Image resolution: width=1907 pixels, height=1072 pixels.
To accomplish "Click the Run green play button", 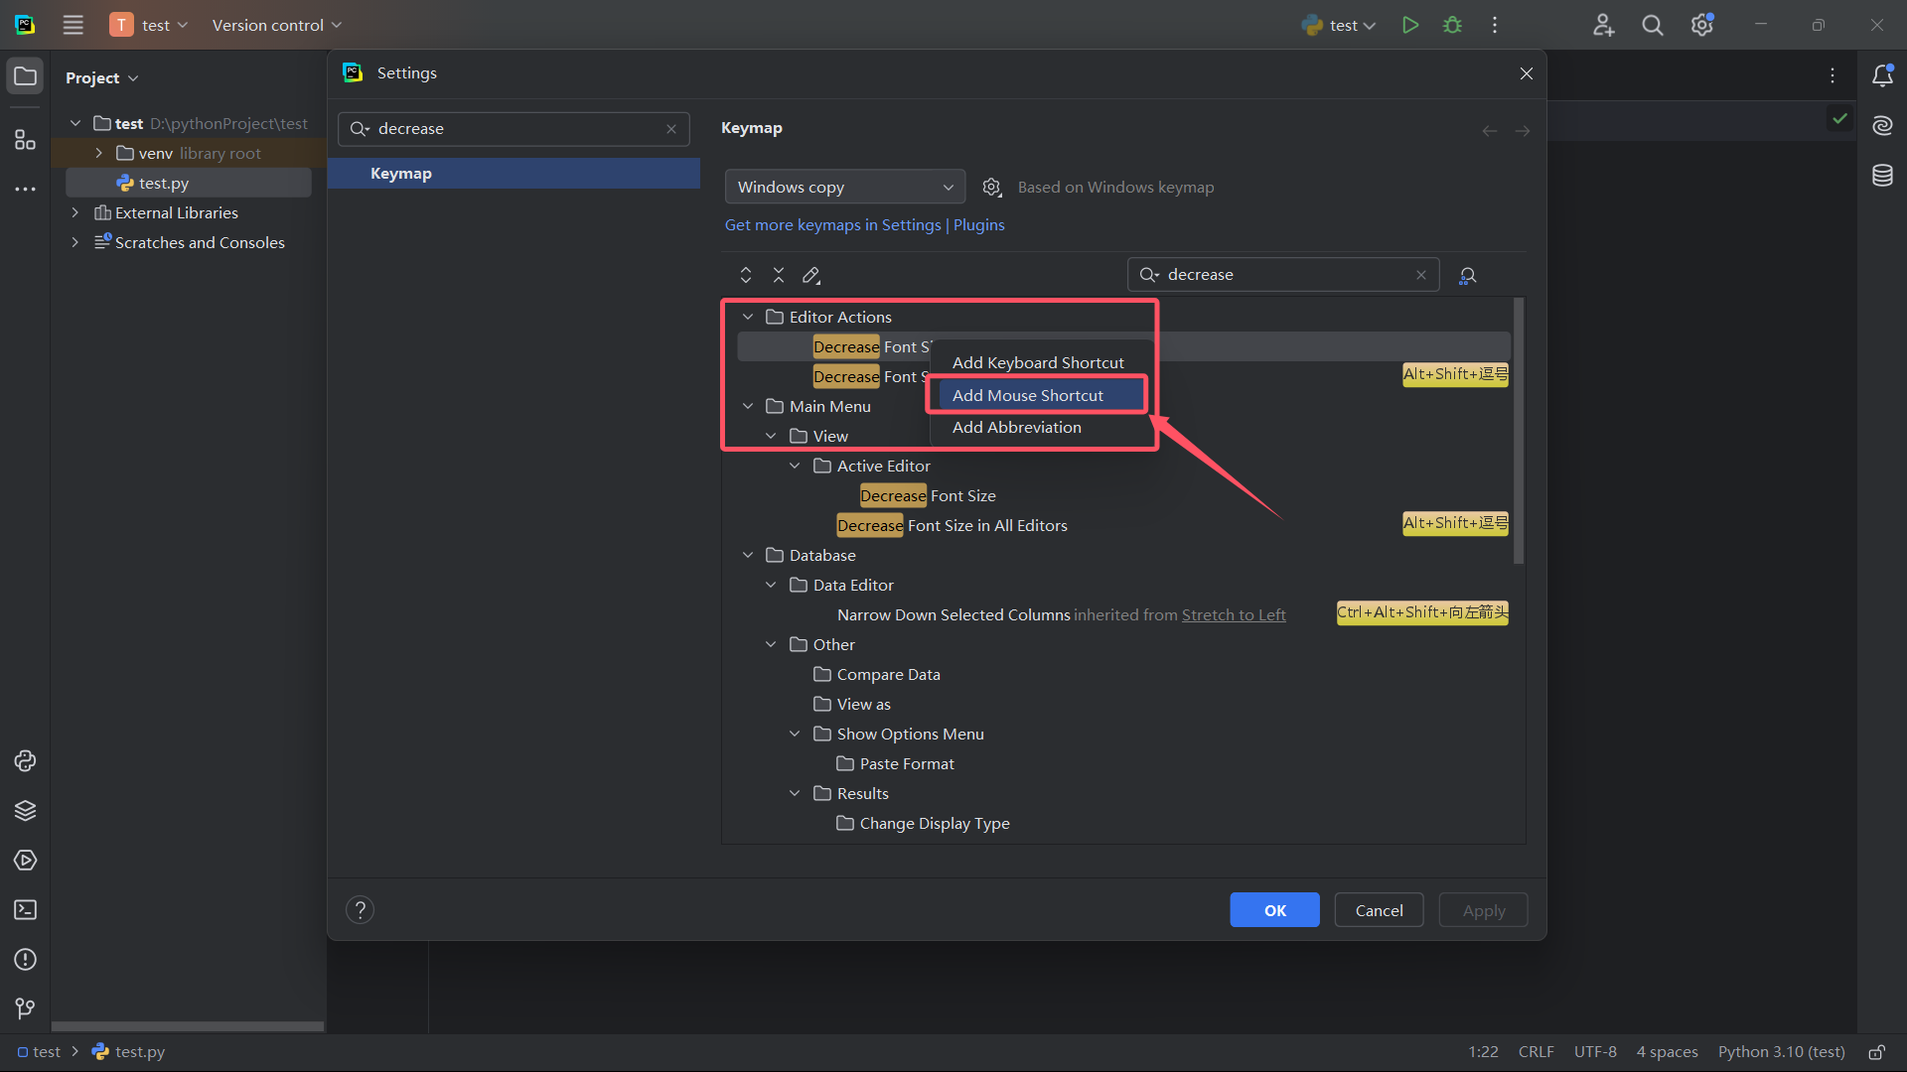I will coord(1409,25).
